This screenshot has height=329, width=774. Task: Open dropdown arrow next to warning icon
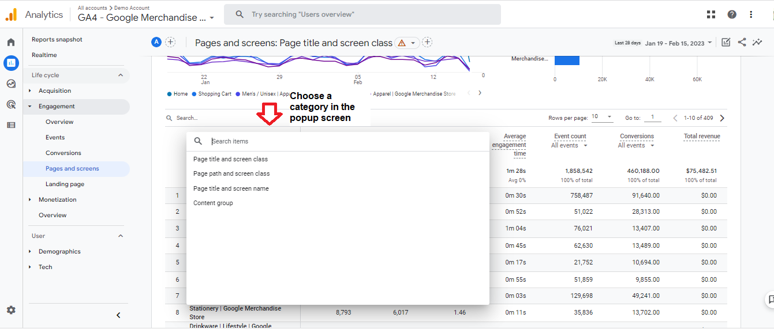413,43
